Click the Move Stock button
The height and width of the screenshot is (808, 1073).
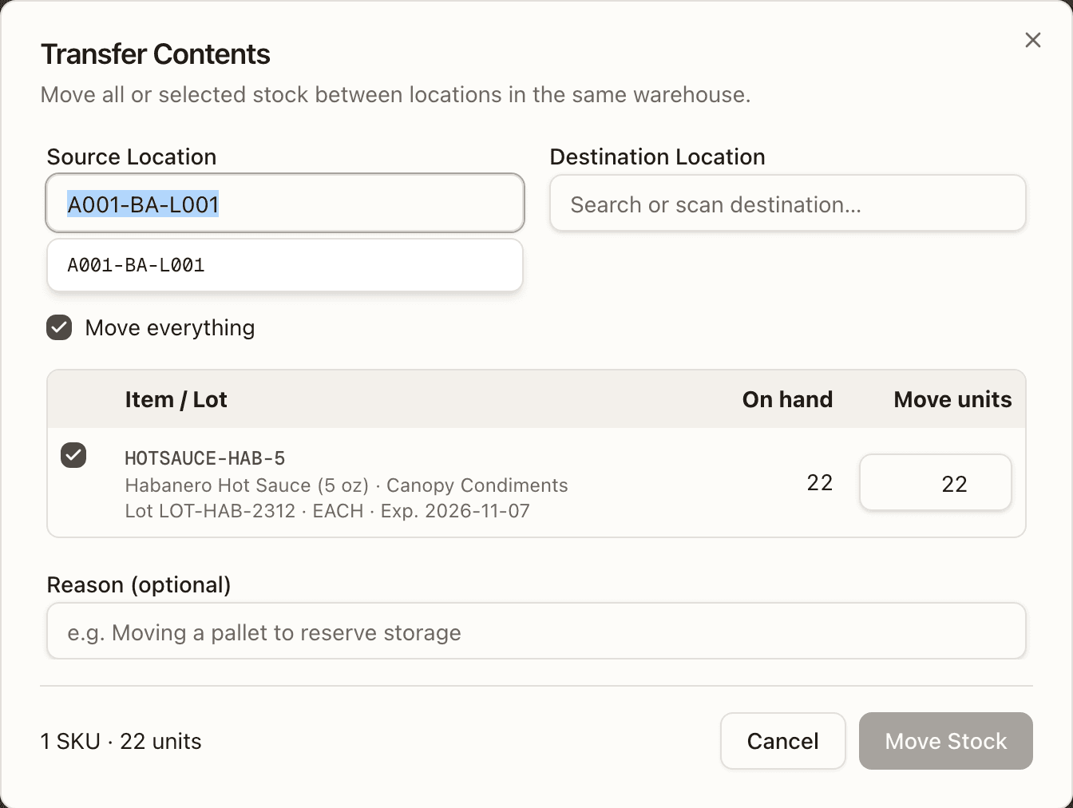point(945,741)
